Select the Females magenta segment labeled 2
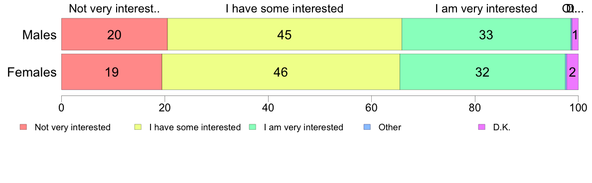Screen dimensions: 592x183 (573, 72)
